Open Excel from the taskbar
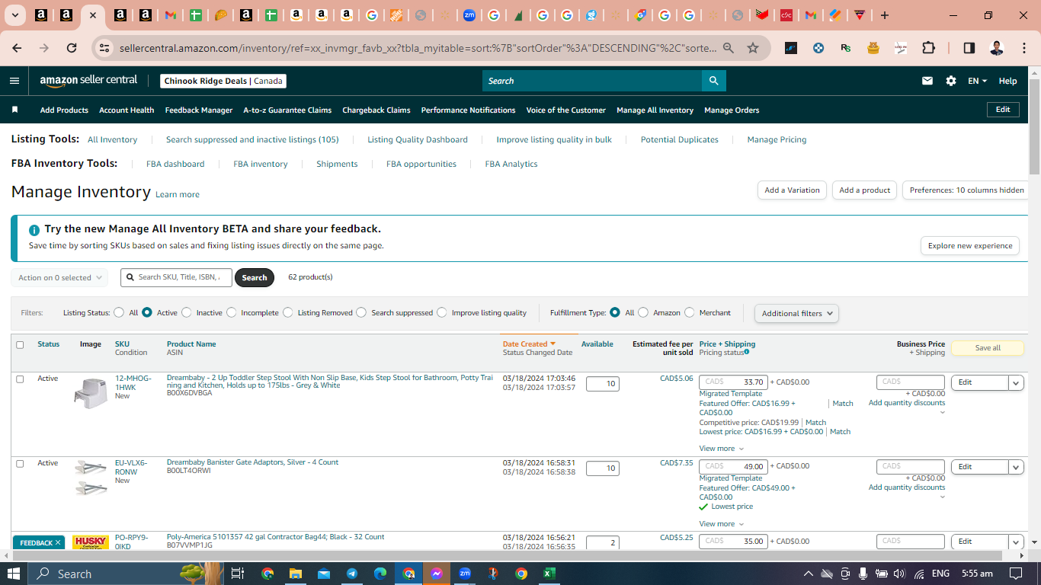The height and width of the screenshot is (585, 1041). click(549, 574)
